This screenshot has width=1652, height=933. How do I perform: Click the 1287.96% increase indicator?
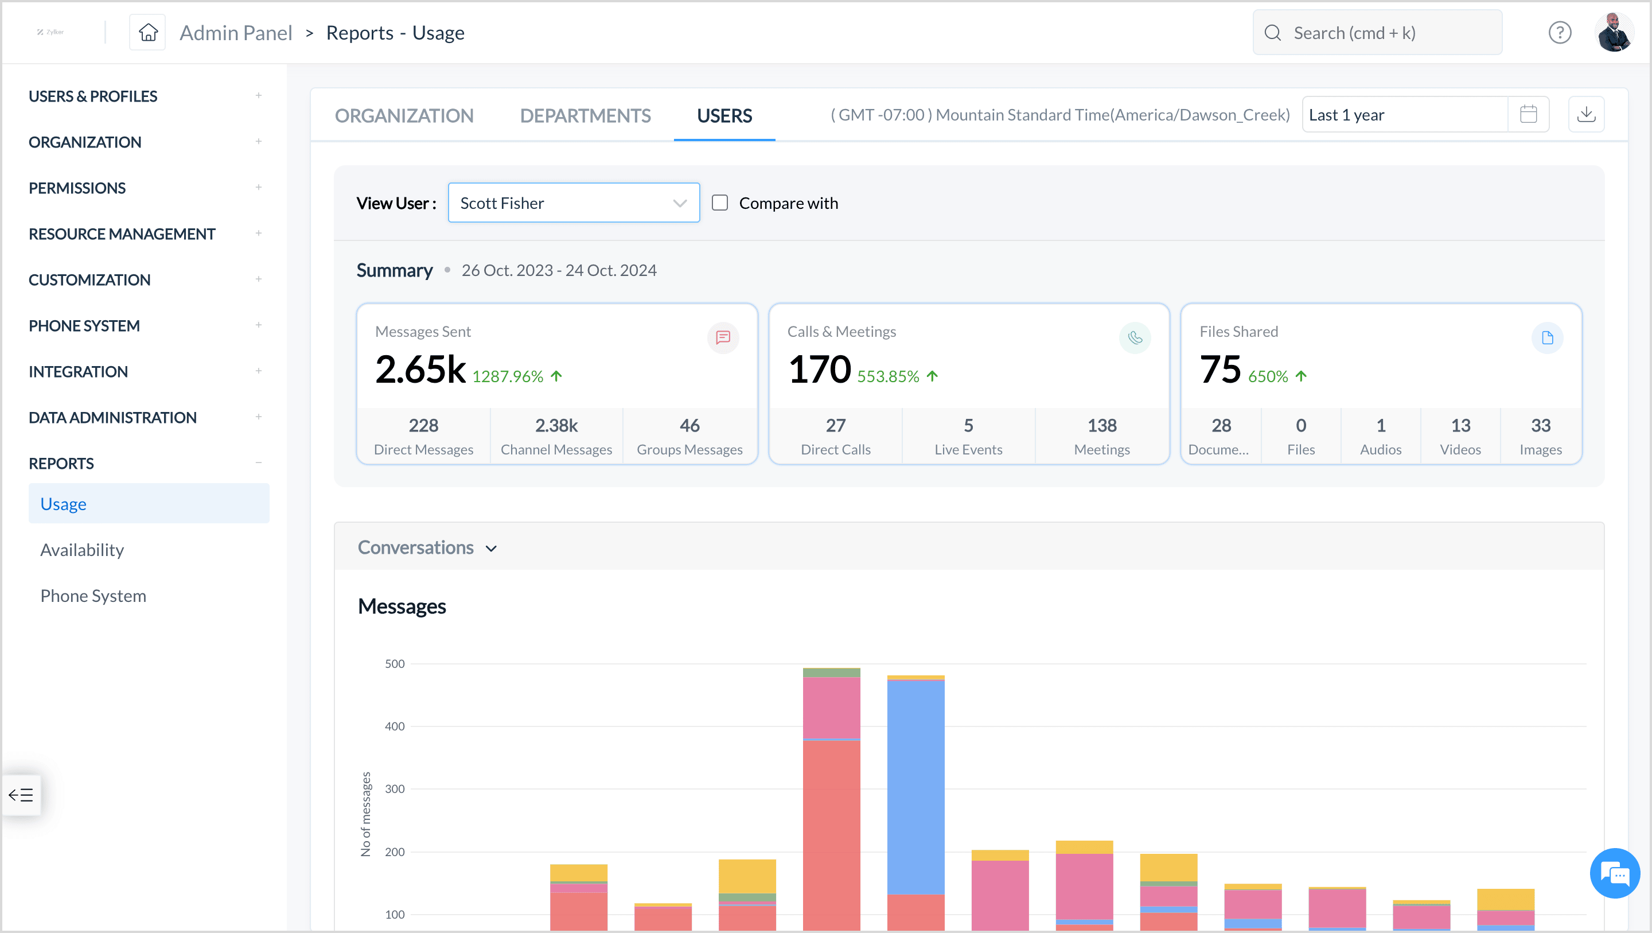point(517,376)
